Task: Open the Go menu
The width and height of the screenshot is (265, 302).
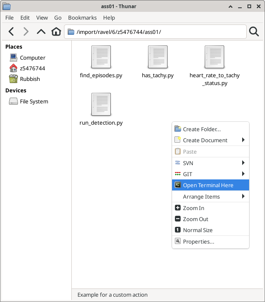Action: (x=58, y=18)
